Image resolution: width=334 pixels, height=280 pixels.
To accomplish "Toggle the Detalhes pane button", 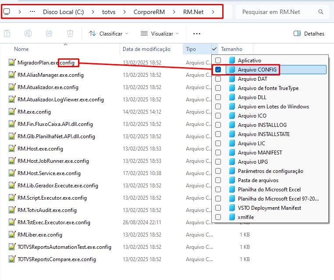I will click(309, 34).
